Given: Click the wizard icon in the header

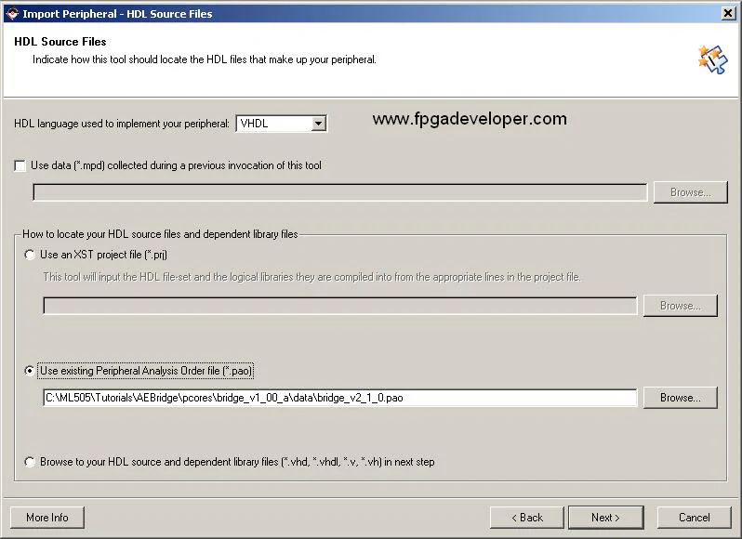Looking at the screenshot, I should (711, 59).
